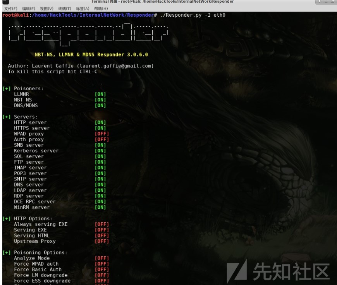Click the Author: Laurent Gaffie line
Screen dimensions: 337x285
(x=81, y=66)
